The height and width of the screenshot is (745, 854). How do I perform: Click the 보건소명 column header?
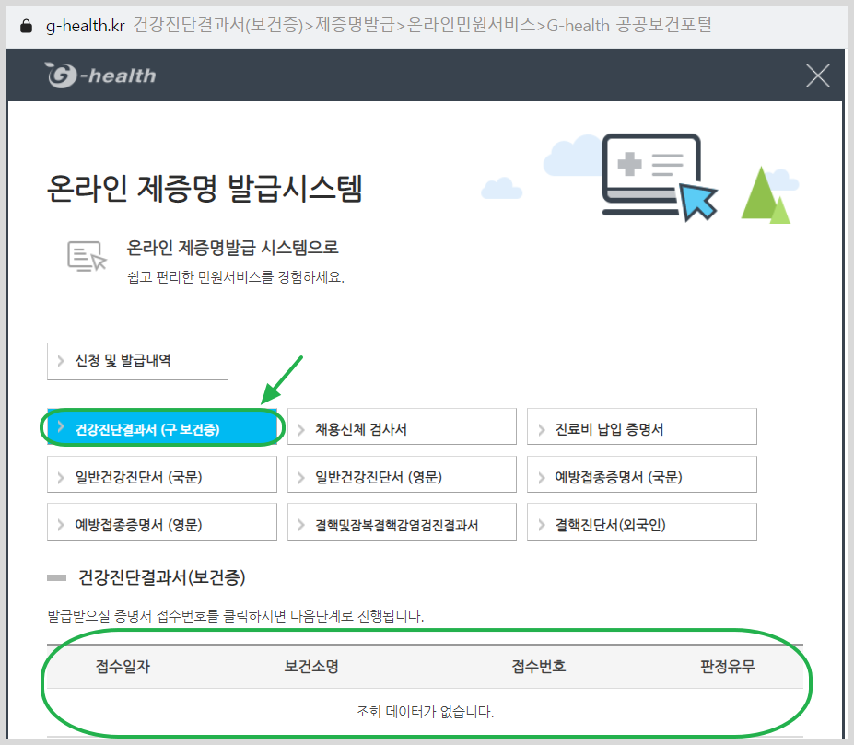point(311,666)
